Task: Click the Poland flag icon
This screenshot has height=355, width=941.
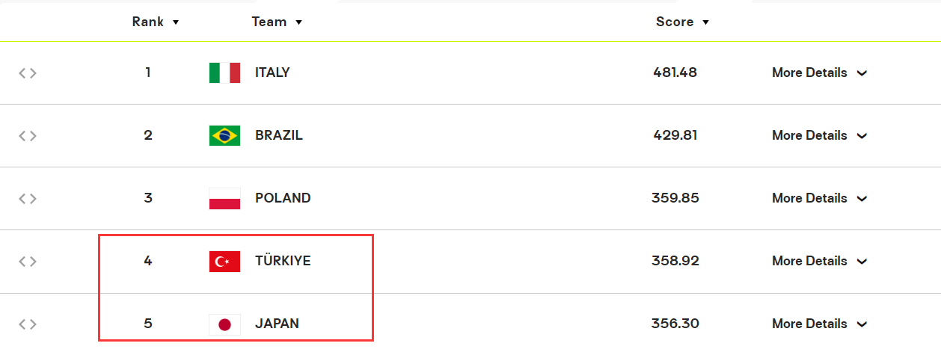Action: tap(224, 198)
